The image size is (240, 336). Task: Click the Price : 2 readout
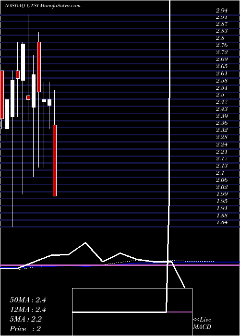tap(25, 329)
